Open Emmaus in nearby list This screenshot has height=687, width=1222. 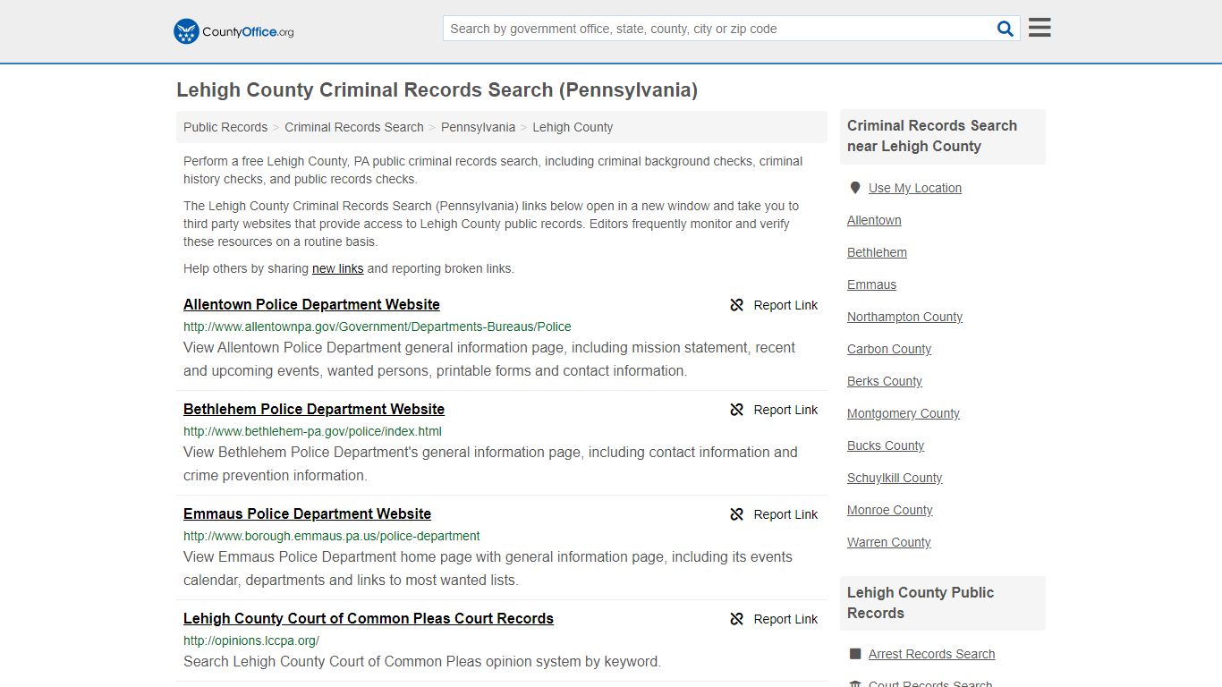coord(871,284)
